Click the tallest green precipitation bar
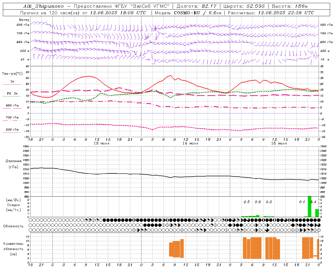 309,207
